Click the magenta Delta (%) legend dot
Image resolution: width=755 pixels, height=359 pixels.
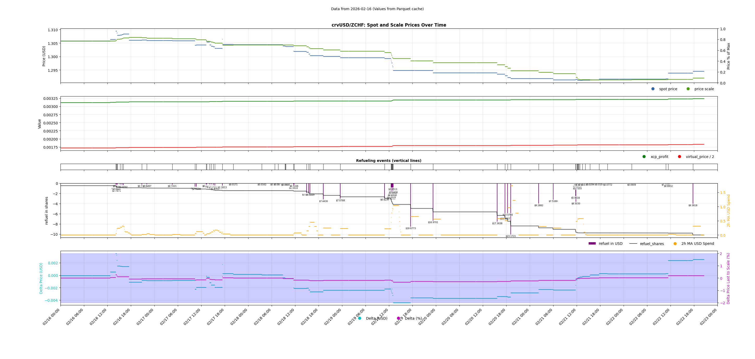click(x=398, y=318)
